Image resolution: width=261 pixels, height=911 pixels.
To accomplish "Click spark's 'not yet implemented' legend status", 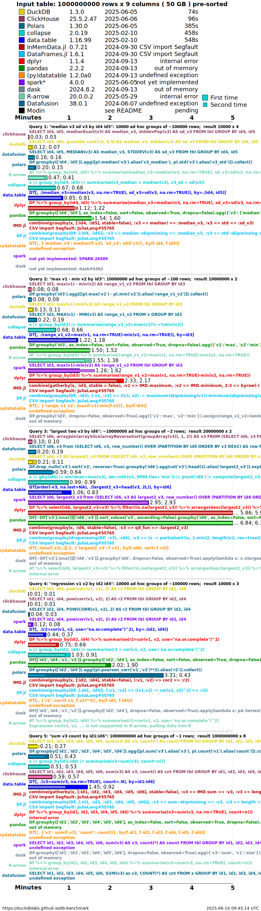I will point(167,82).
